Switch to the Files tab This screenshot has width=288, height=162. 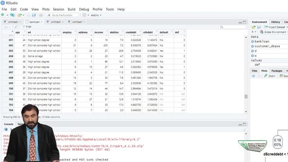[x=254, y=71]
